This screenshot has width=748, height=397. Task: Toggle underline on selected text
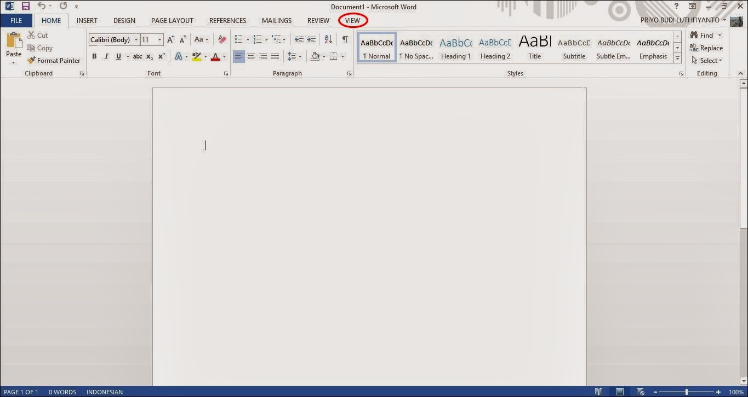click(118, 56)
